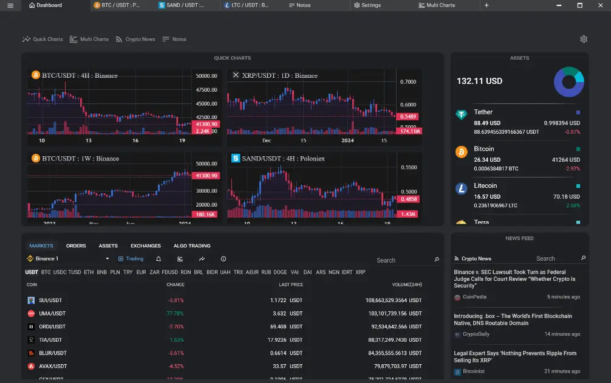Switch to the Orders tab
This screenshot has width=611, height=383.
click(76, 246)
